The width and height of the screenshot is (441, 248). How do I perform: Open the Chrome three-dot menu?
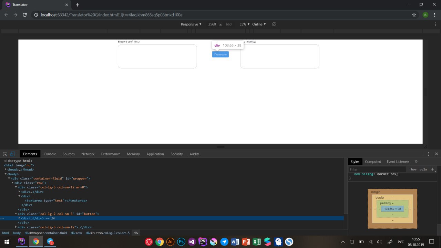coord(435,15)
